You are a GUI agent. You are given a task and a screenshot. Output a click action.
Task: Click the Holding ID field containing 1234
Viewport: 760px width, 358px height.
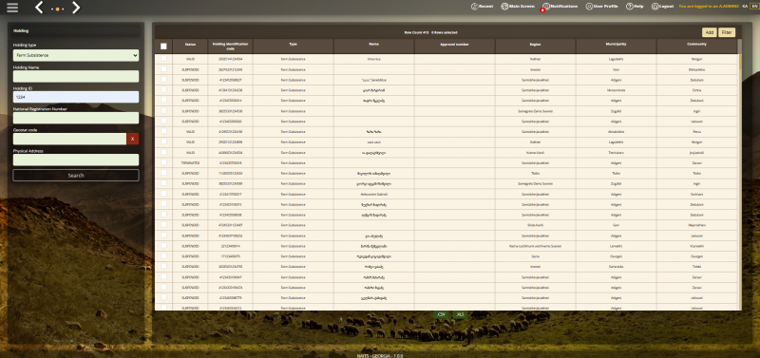pyautogui.click(x=76, y=97)
